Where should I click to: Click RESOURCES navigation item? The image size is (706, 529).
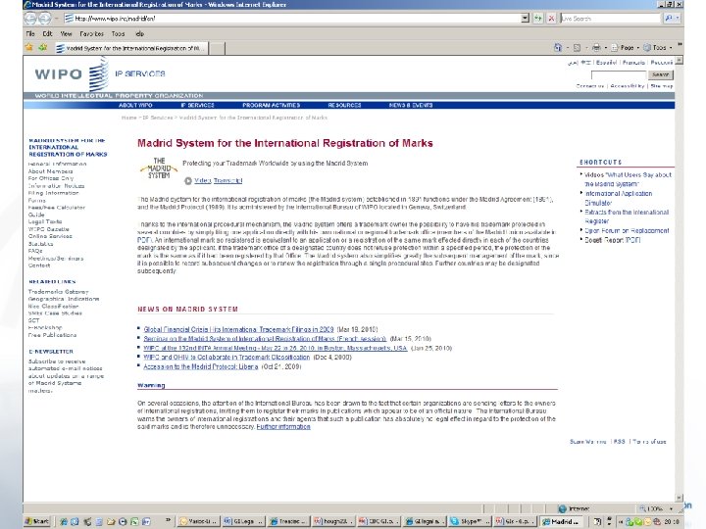point(344,105)
